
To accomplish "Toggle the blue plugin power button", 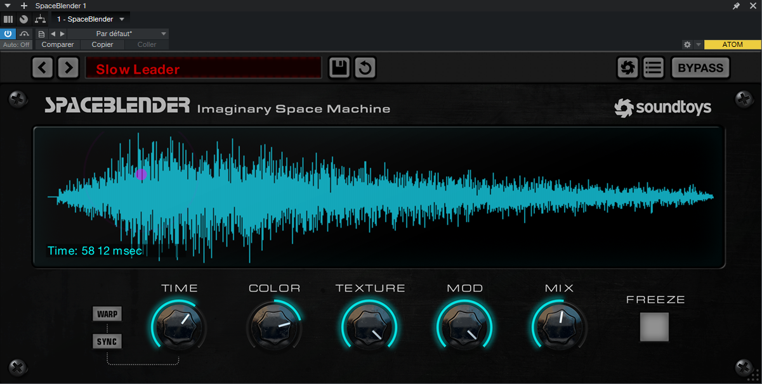I will [x=8, y=34].
